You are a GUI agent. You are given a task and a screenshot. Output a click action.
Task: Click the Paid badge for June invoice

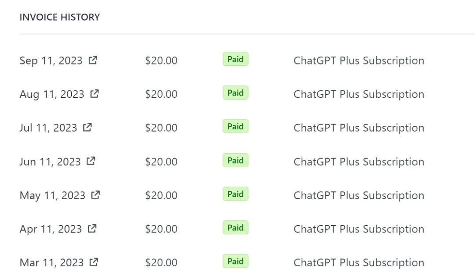coord(235,161)
